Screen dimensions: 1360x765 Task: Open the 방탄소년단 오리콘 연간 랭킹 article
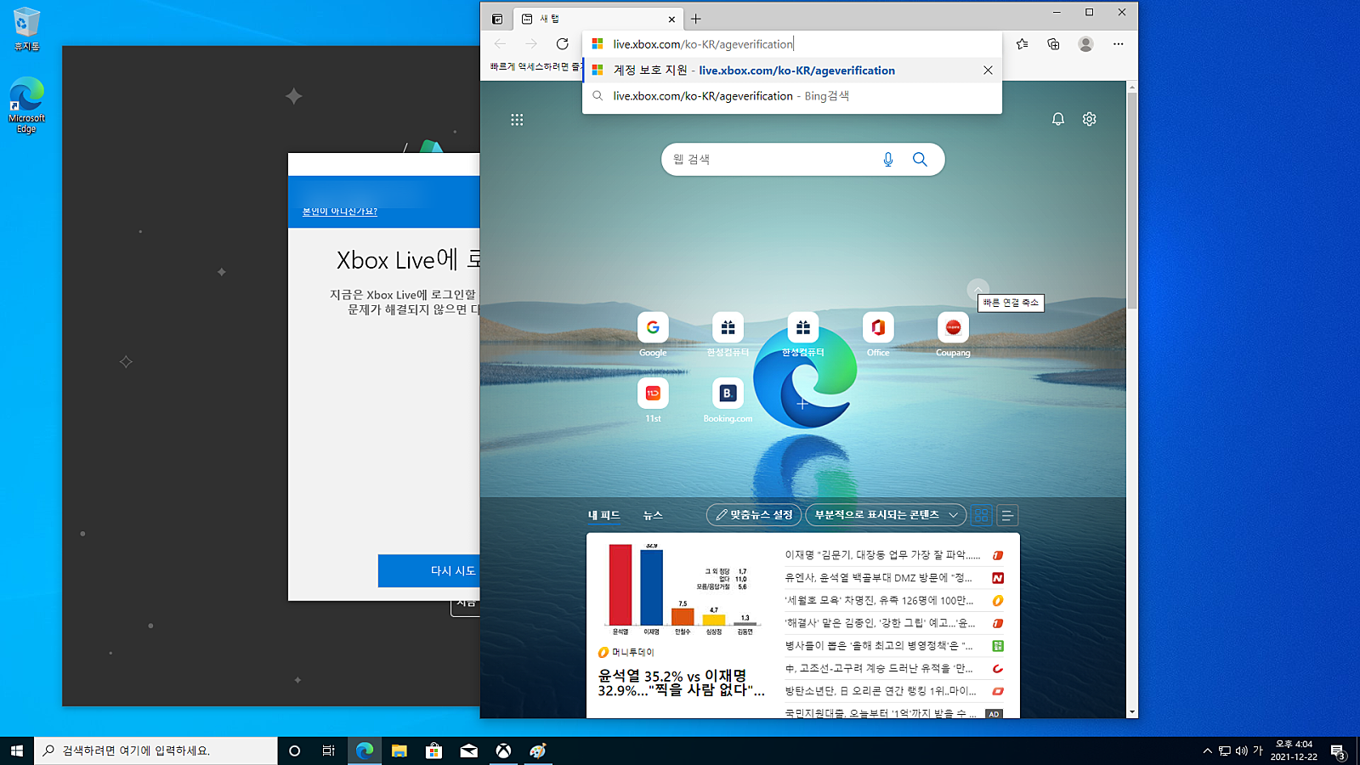coord(880,691)
